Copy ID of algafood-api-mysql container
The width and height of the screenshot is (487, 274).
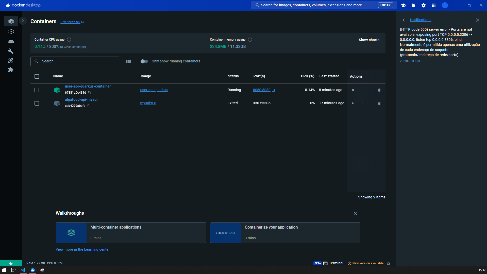point(89,106)
